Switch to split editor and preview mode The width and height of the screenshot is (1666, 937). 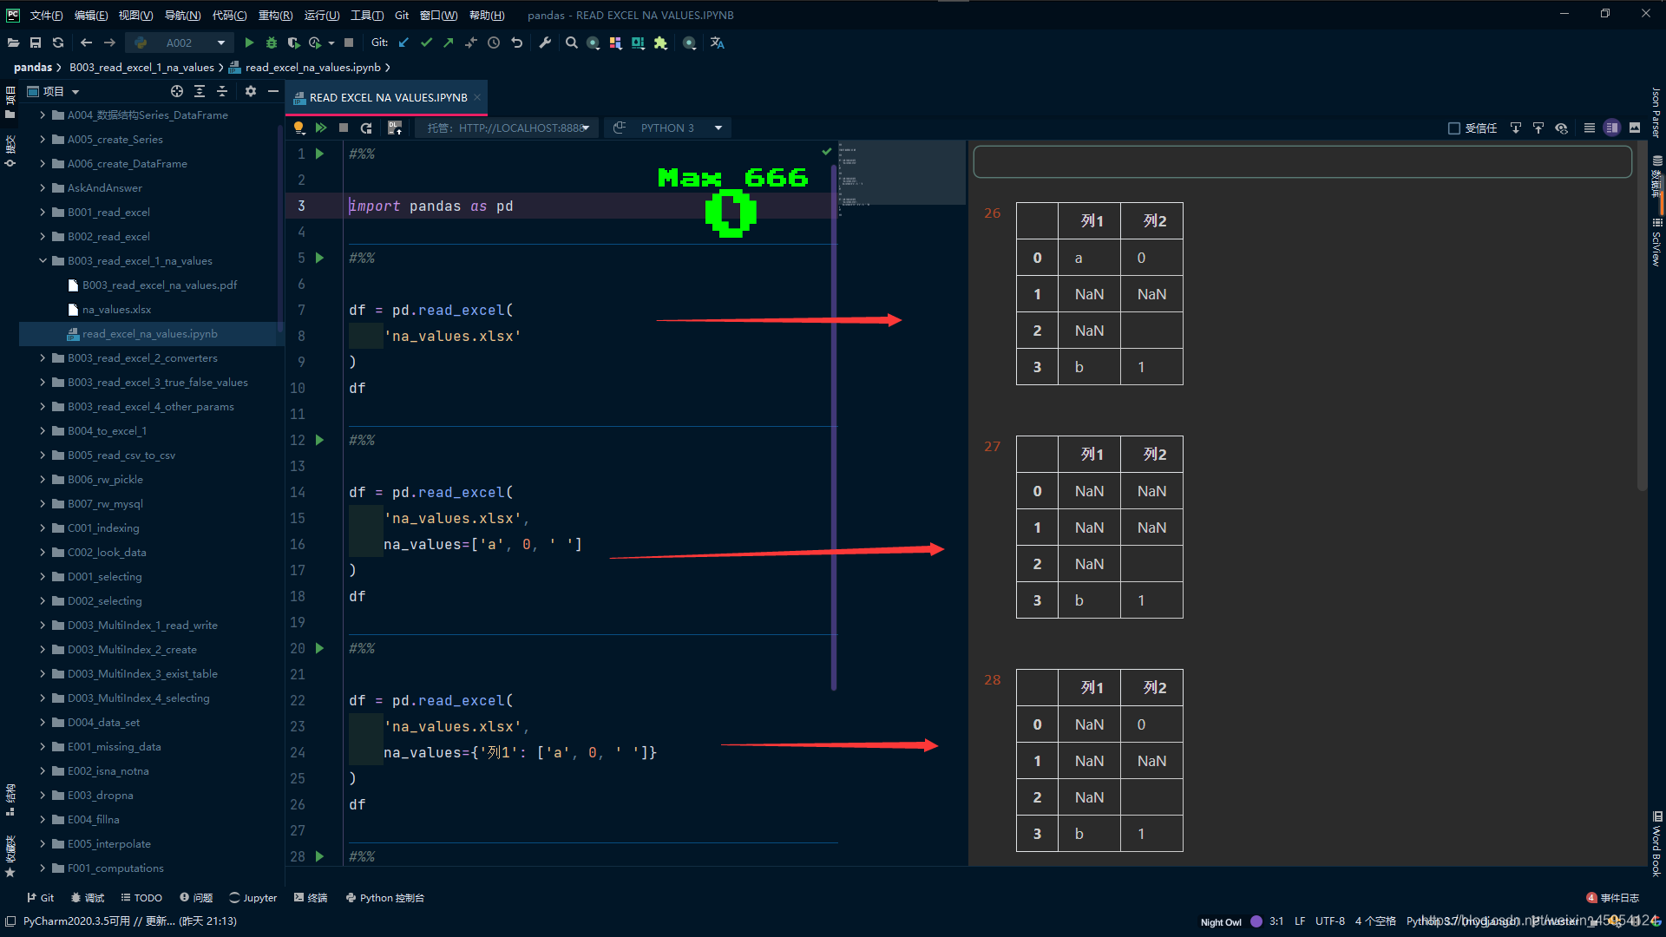pos(1612,128)
